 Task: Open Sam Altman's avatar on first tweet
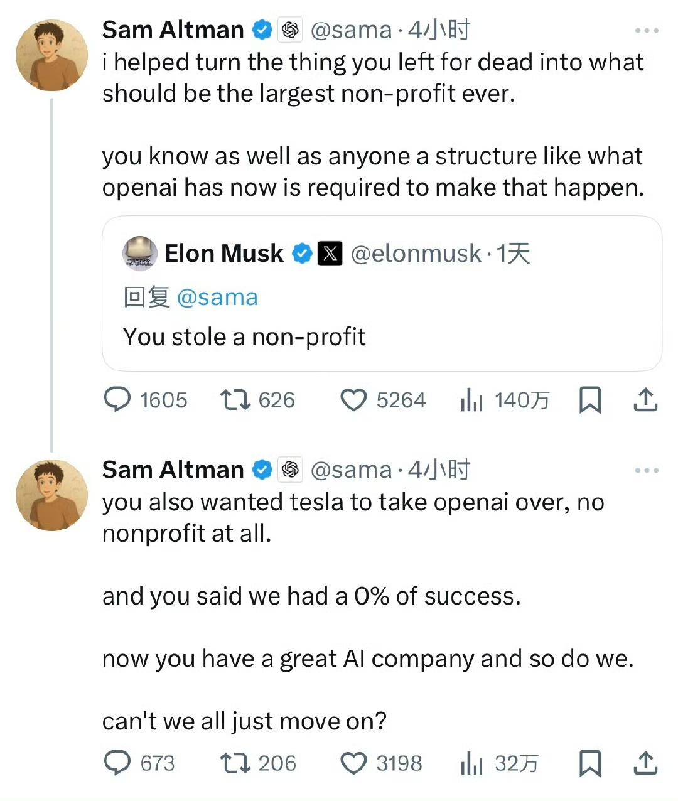pyautogui.click(x=51, y=55)
